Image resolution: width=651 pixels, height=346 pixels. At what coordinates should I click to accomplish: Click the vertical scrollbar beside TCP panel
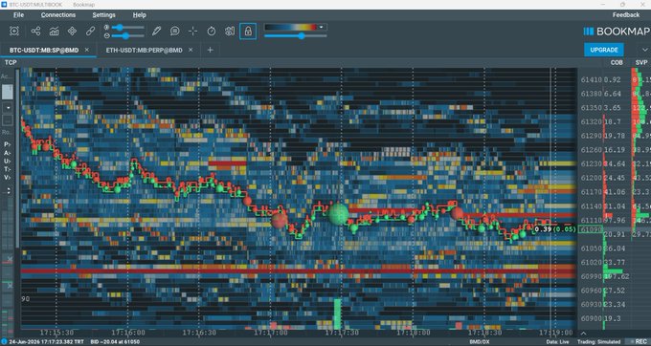[x=17, y=158]
